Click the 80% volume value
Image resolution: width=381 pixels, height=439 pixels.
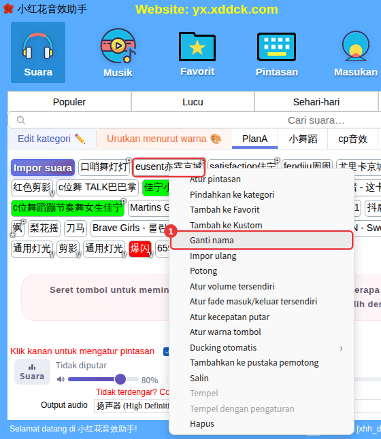[x=150, y=380]
